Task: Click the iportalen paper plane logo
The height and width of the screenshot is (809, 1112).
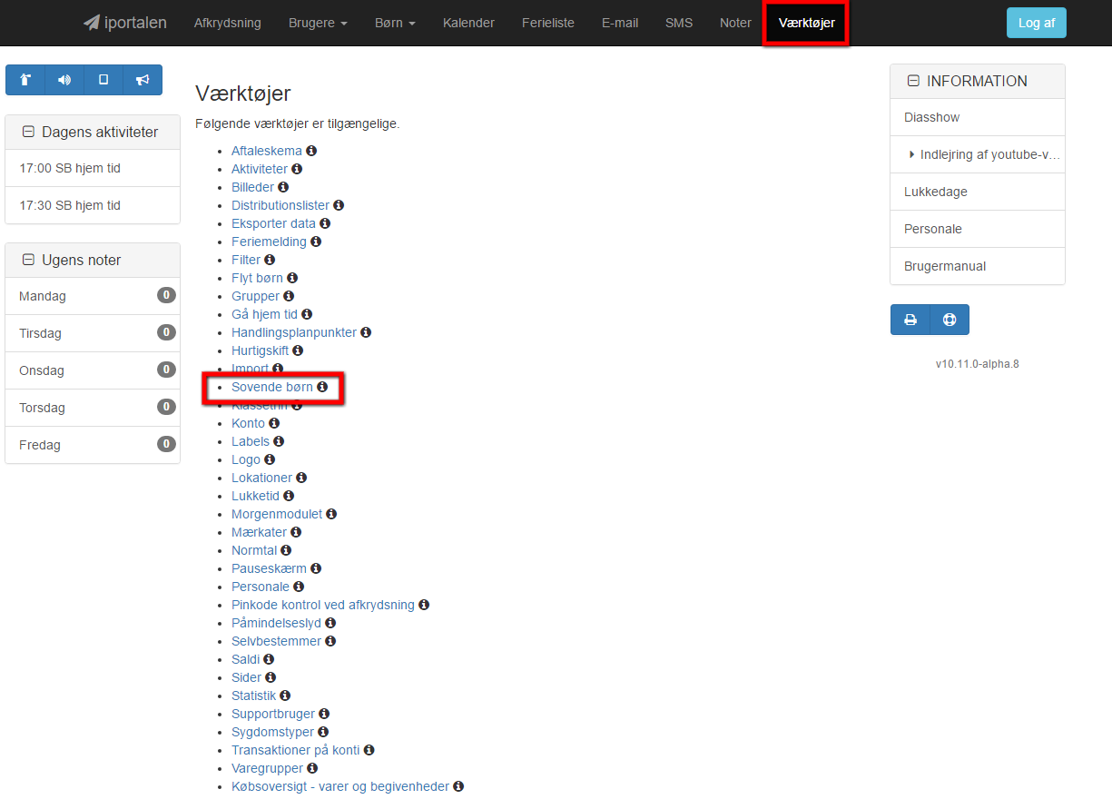Action: point(125,23)
